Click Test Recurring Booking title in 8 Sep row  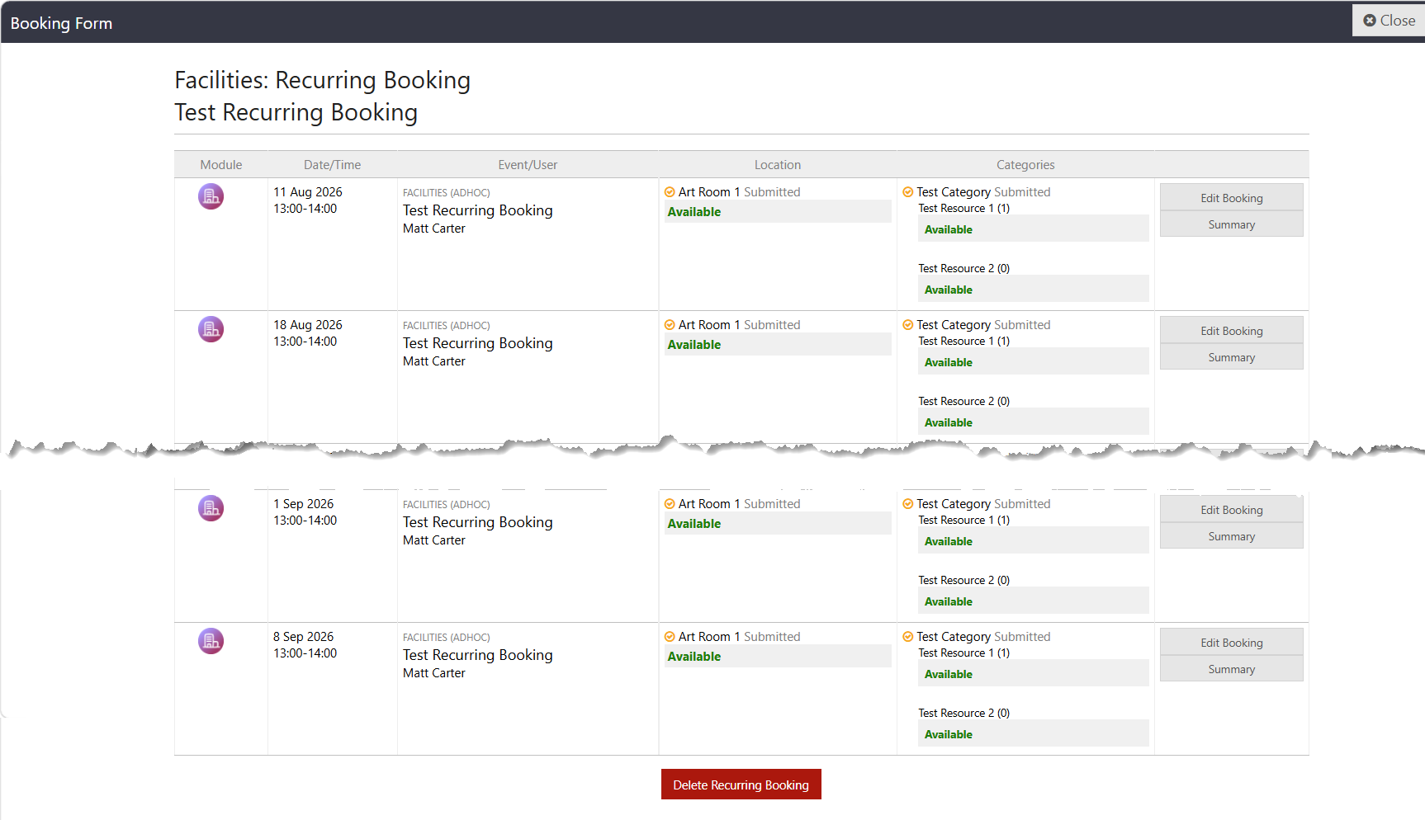pos(478,655)
